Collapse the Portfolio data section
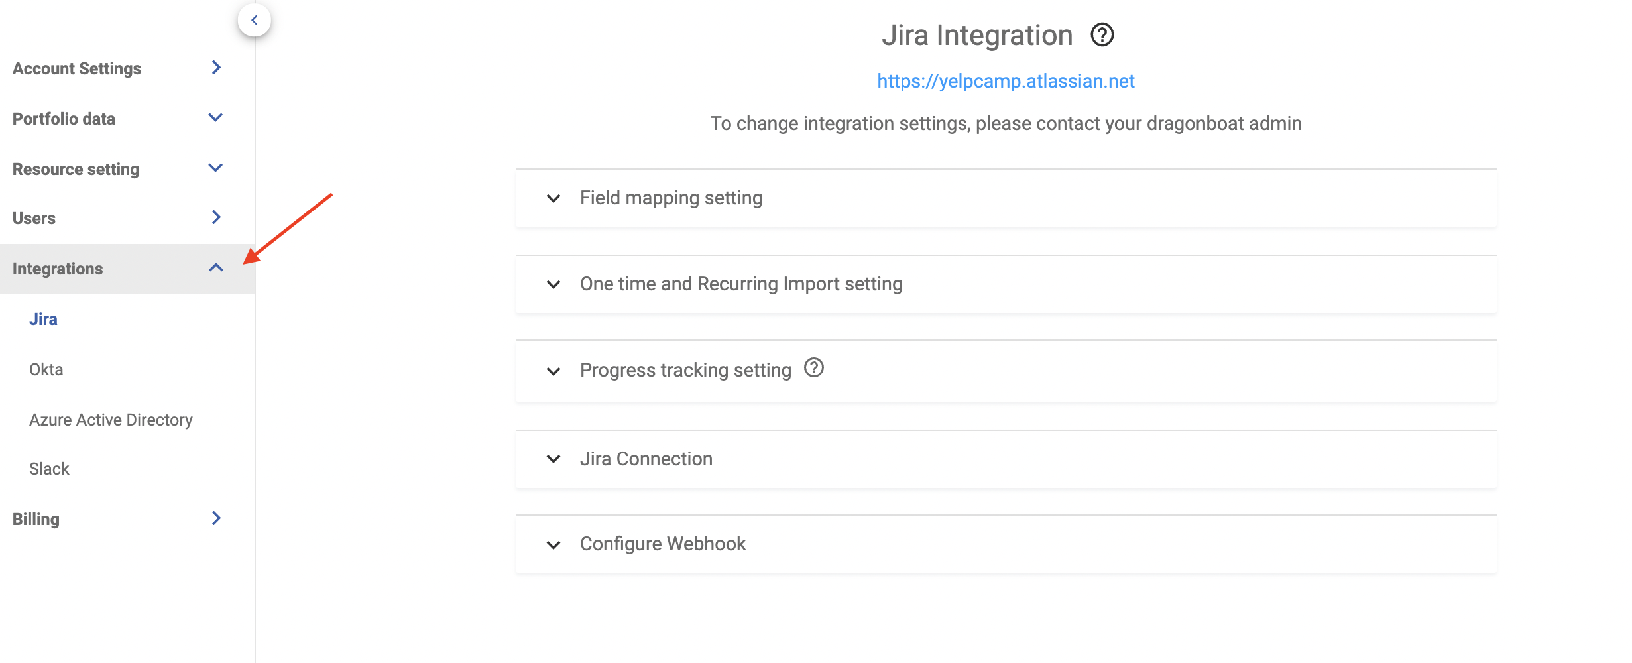The width and height of the screenshot is (1632, 663). [215, 117]
